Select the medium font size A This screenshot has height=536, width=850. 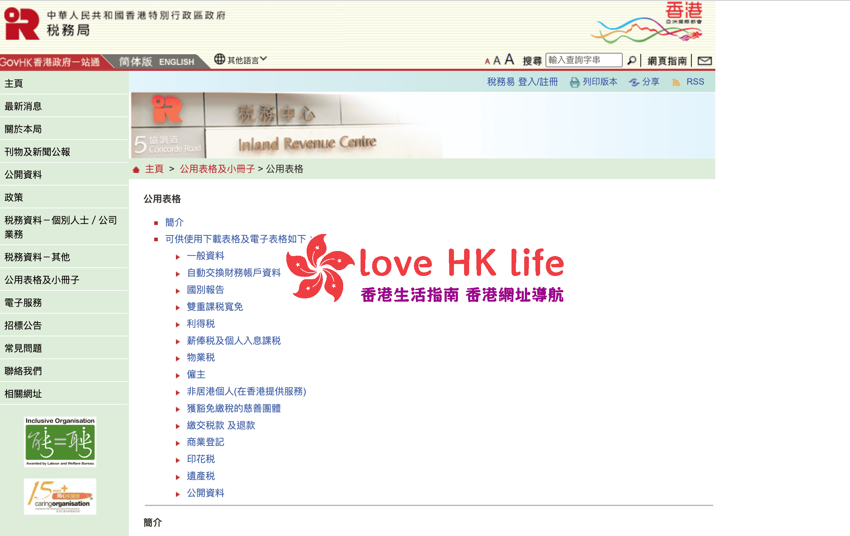pos(497,60)
